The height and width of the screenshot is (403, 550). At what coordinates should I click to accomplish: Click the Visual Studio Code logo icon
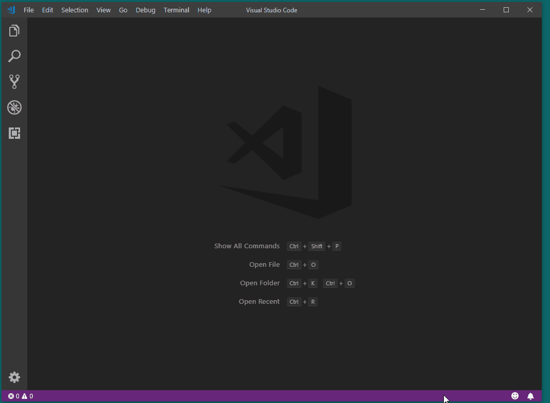pyautogui.click(x=10, y=9)
